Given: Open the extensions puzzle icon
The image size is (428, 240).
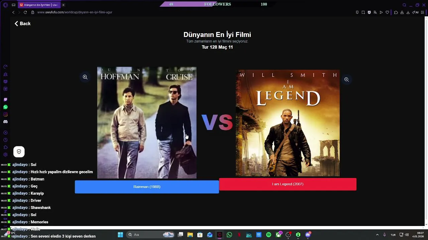Looking at the screenshot, I should (396, 12).
